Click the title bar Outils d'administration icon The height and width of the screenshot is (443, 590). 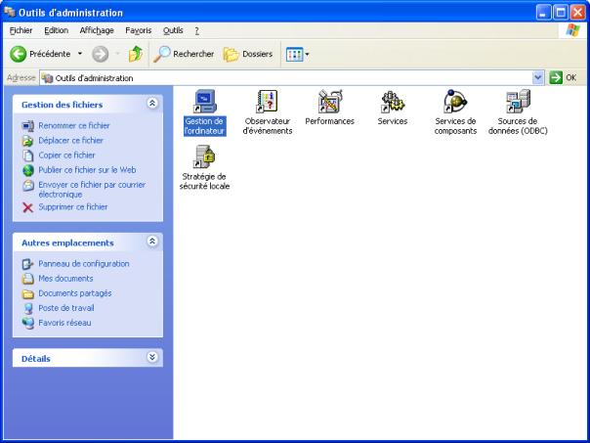tap(10, 12)
